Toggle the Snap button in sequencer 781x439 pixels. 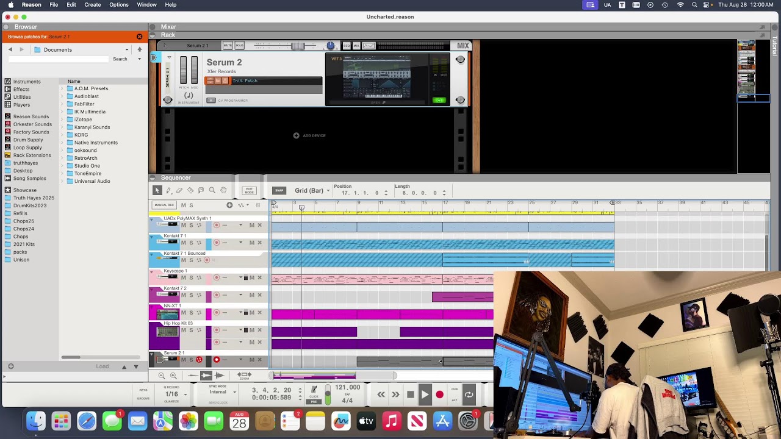279,190
